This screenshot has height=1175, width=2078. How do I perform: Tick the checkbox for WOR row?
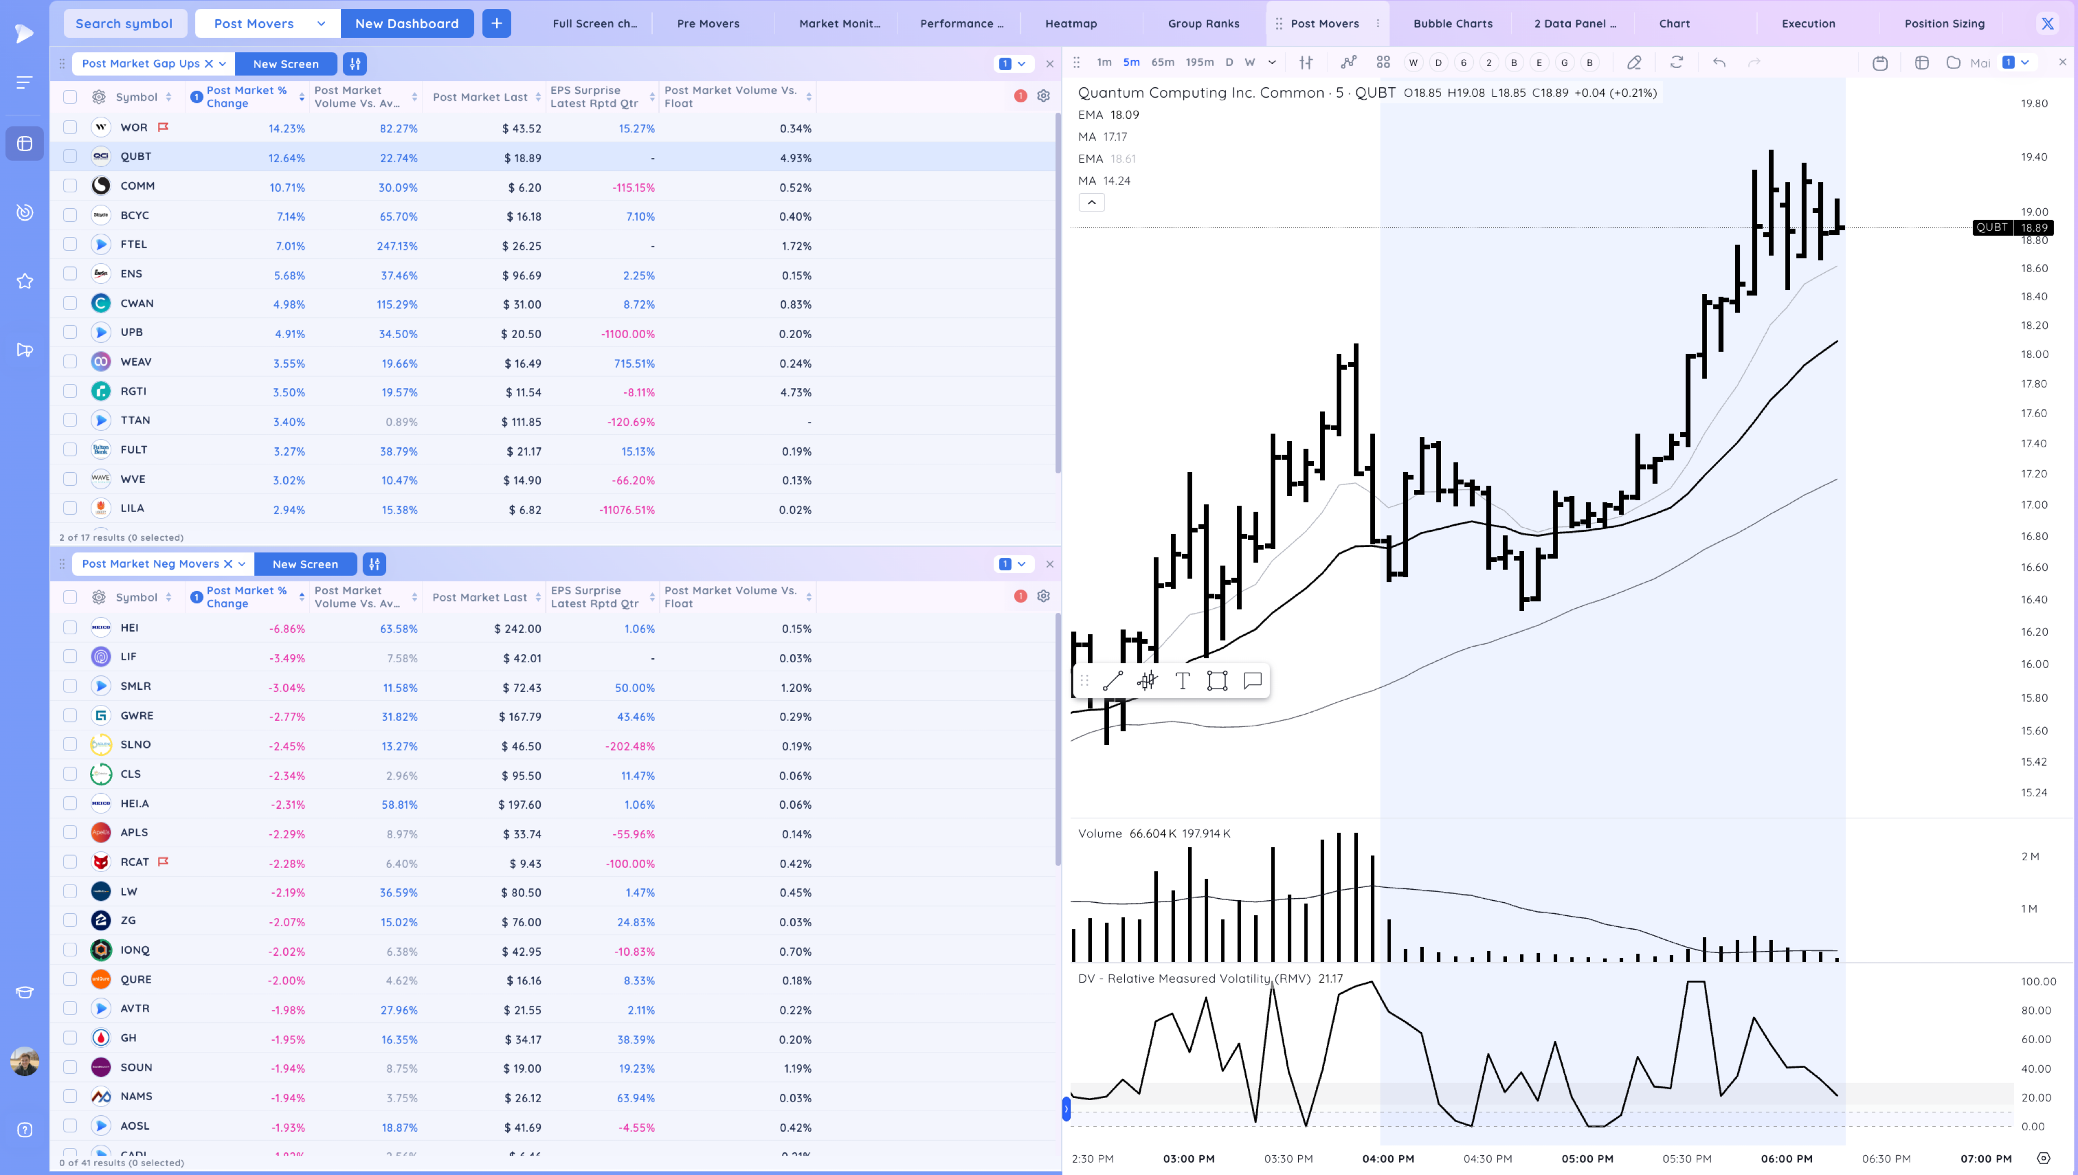click(x=70, y=127)
